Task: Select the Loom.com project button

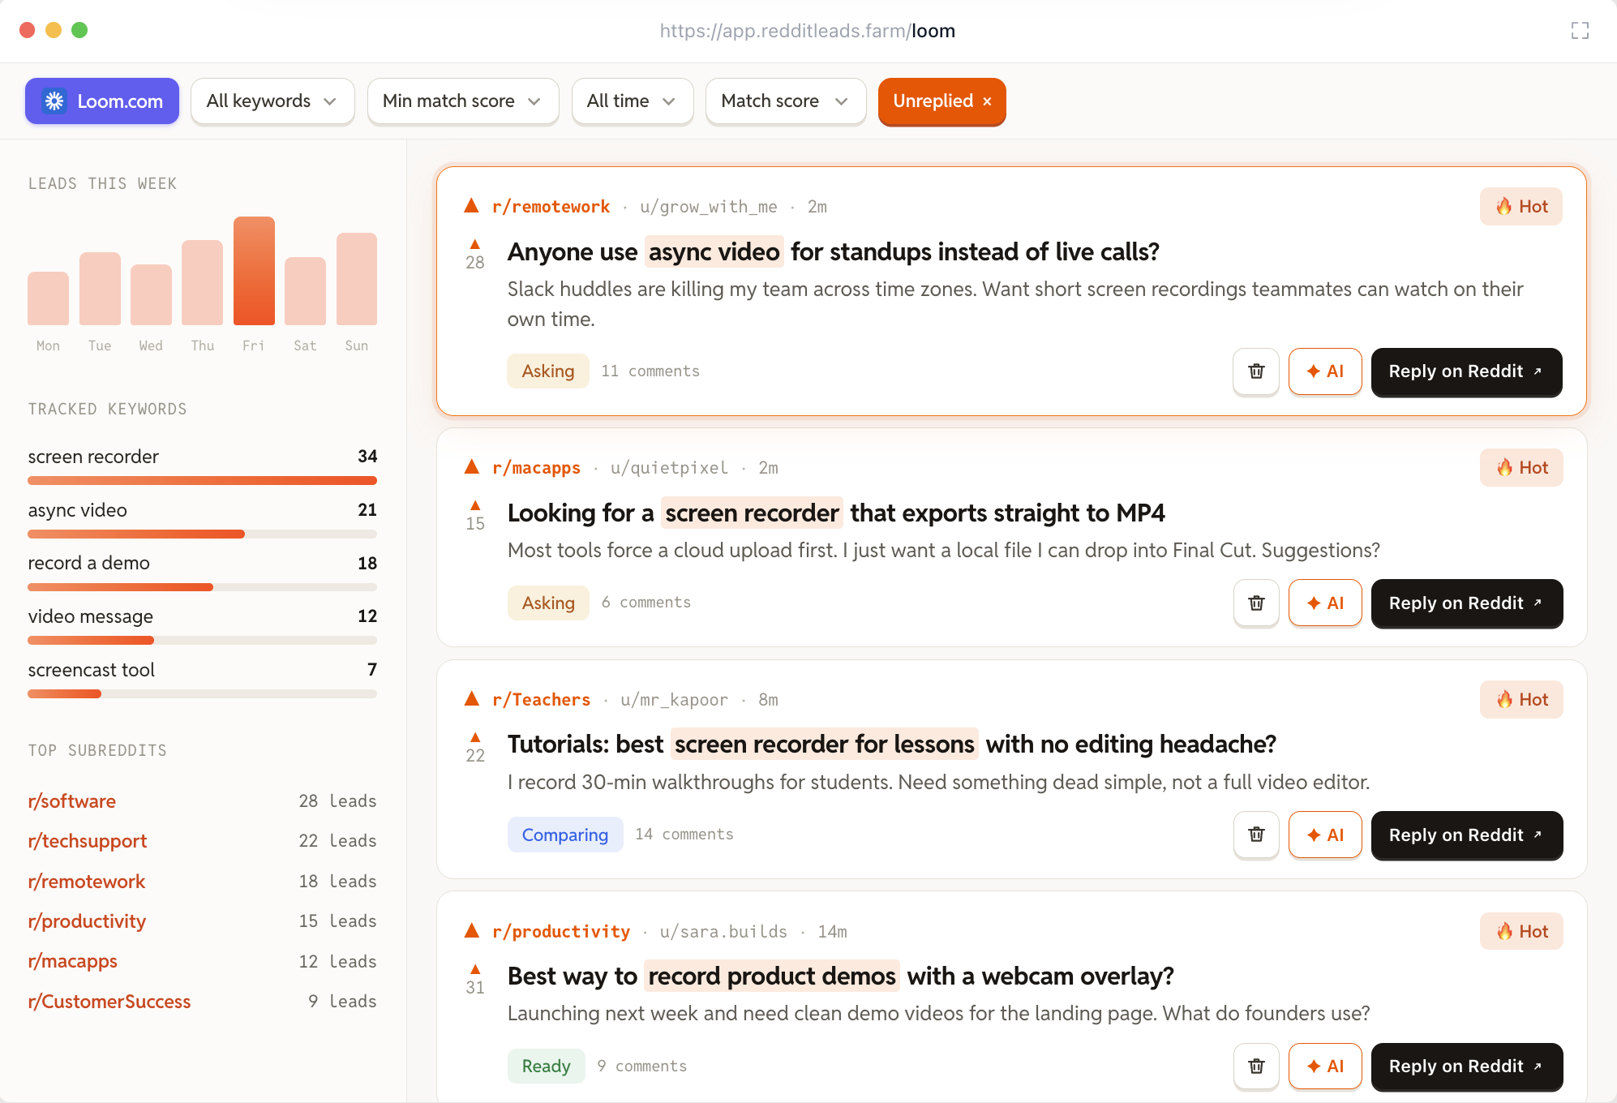Action: (102, 101)
